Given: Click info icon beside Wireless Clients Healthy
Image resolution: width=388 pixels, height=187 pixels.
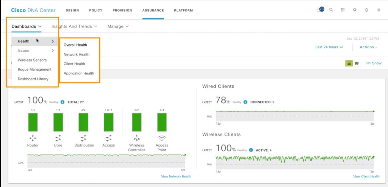Looking at the screenshot, I should (250, 150).
